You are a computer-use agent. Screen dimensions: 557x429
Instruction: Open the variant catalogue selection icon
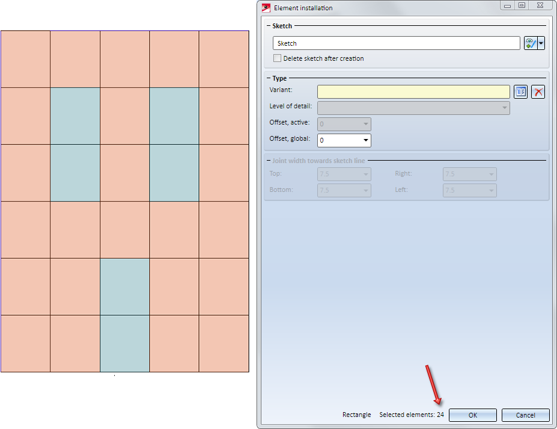point(521,92)
